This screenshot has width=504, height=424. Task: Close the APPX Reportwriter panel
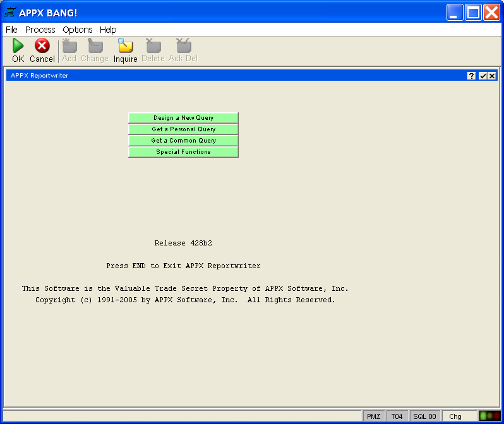tap(492, 76)
